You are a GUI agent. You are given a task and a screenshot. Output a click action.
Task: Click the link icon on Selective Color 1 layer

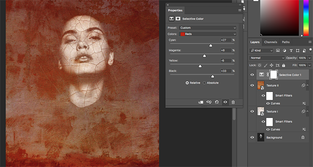click(268, 75)
